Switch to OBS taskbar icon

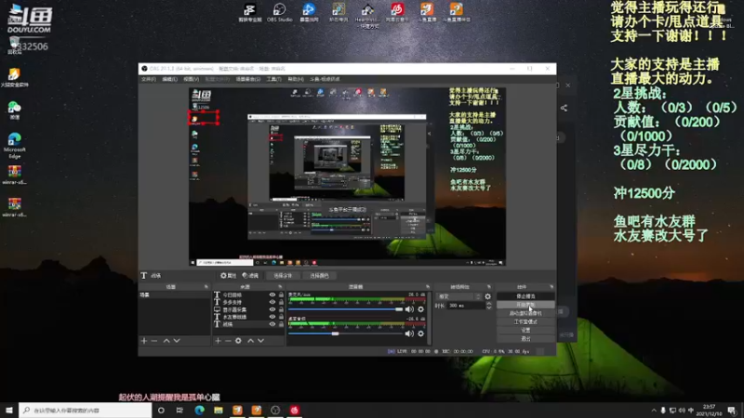(x=275, y=410)
